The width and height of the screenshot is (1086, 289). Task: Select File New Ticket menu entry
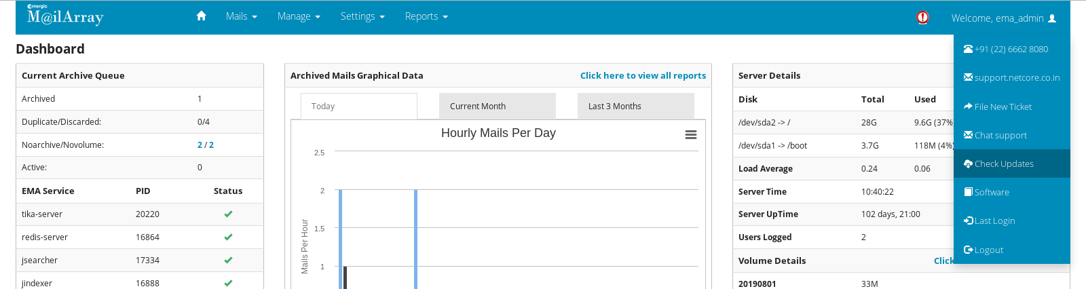[x=1012, y=107]
